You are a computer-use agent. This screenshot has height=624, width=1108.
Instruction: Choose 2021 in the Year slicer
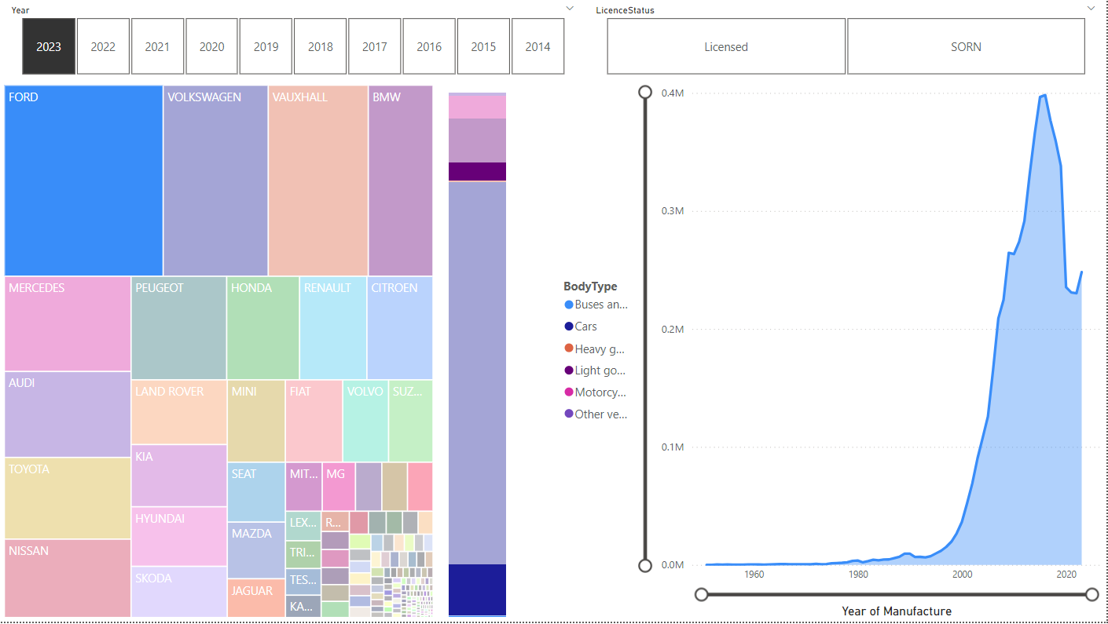tap(157, 46)
